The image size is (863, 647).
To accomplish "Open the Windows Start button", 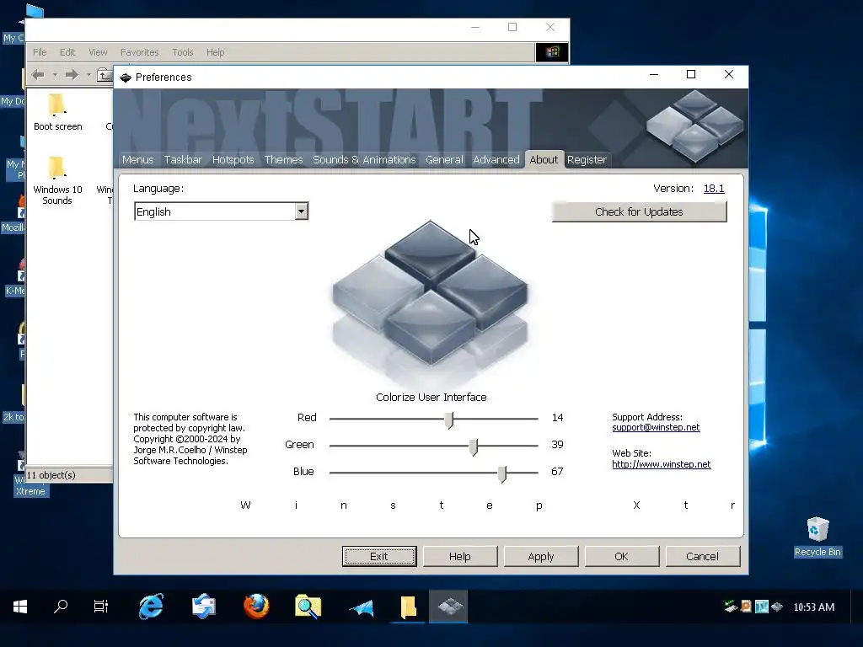I will [20, 607].
